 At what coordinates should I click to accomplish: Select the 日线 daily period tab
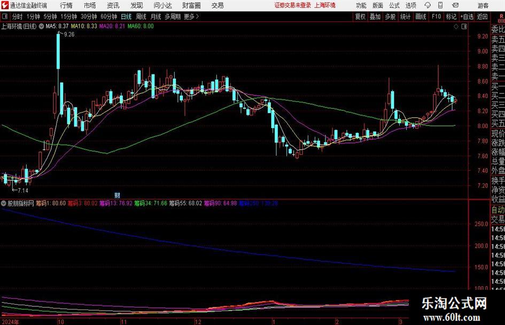pyautogui.click(x=126, y=17)
